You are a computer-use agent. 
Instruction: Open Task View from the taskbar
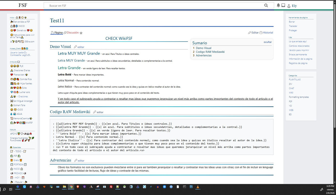(11, 189)
